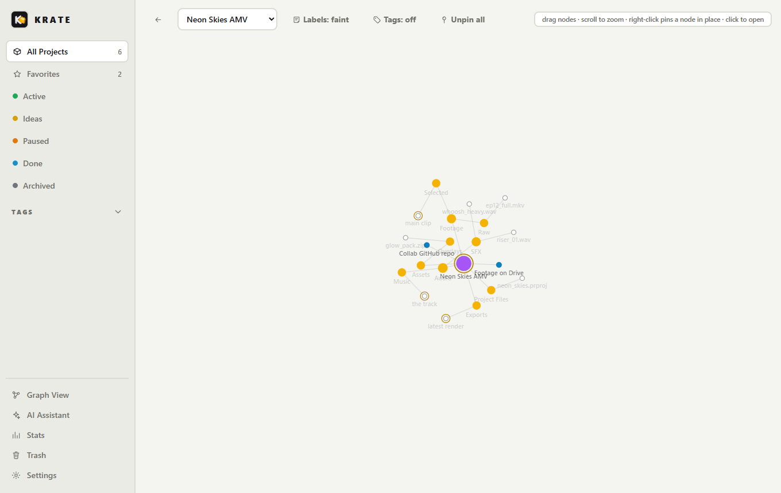Open the Trash
Viewport: 781px width, 493px height.
tap(67, 455)
